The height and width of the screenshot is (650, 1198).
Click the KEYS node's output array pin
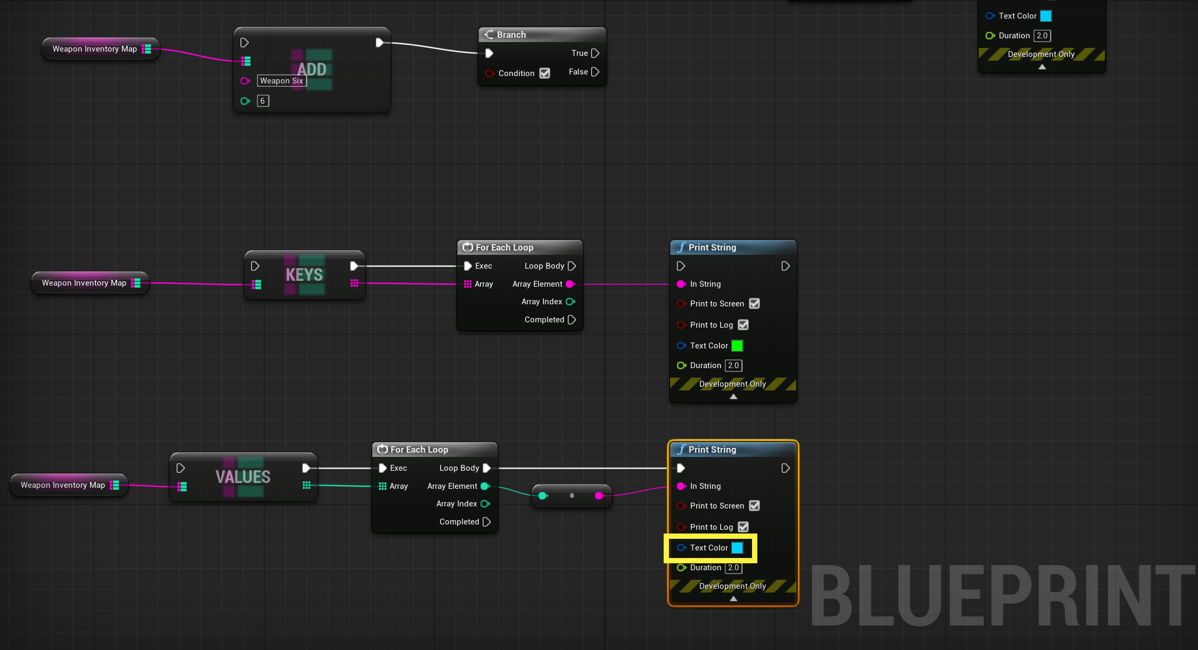pyautogui.click(x=354, y=283)
